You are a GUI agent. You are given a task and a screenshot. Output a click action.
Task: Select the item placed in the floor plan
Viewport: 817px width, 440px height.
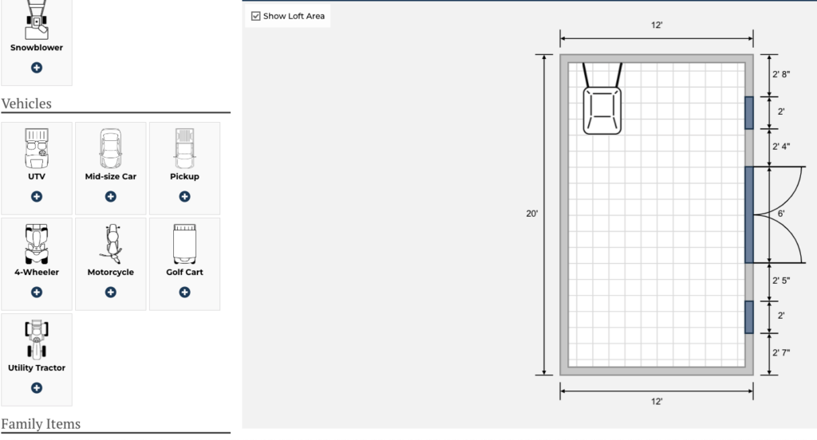pos(602,98)
